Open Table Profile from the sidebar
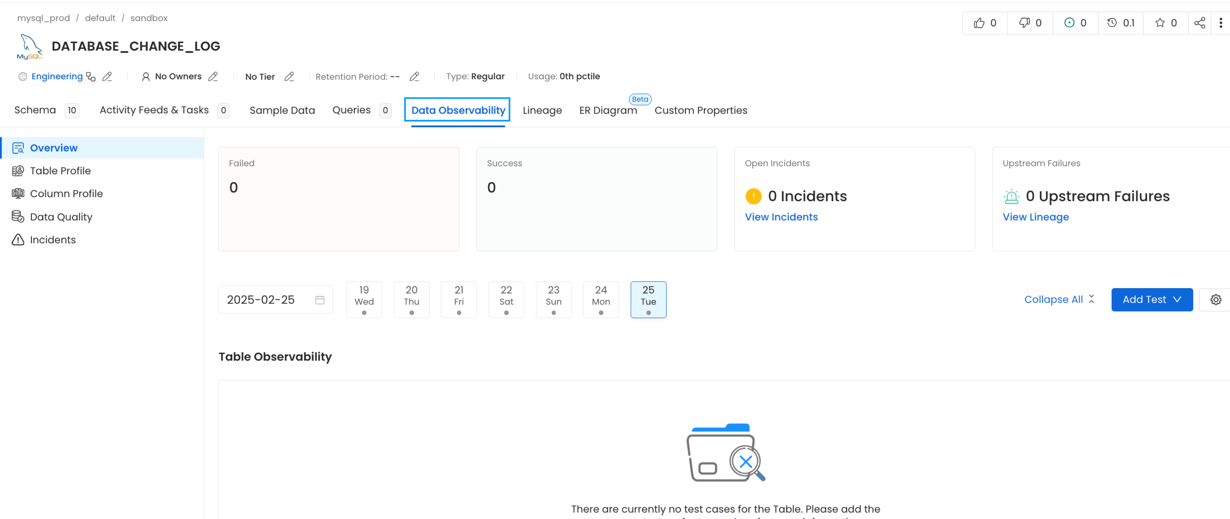Viewport: 1230px width, 519px height. (x=61, y=170)
